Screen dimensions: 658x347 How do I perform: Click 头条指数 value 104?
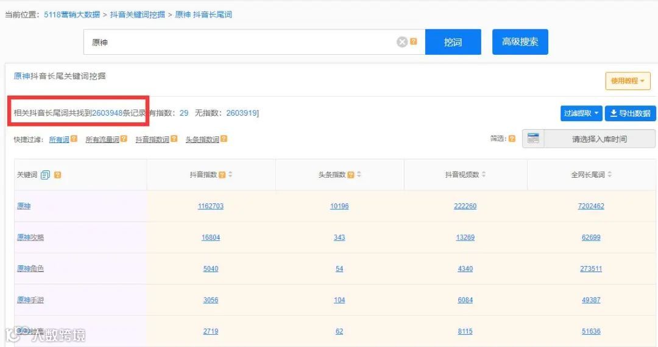pos(339,300)
